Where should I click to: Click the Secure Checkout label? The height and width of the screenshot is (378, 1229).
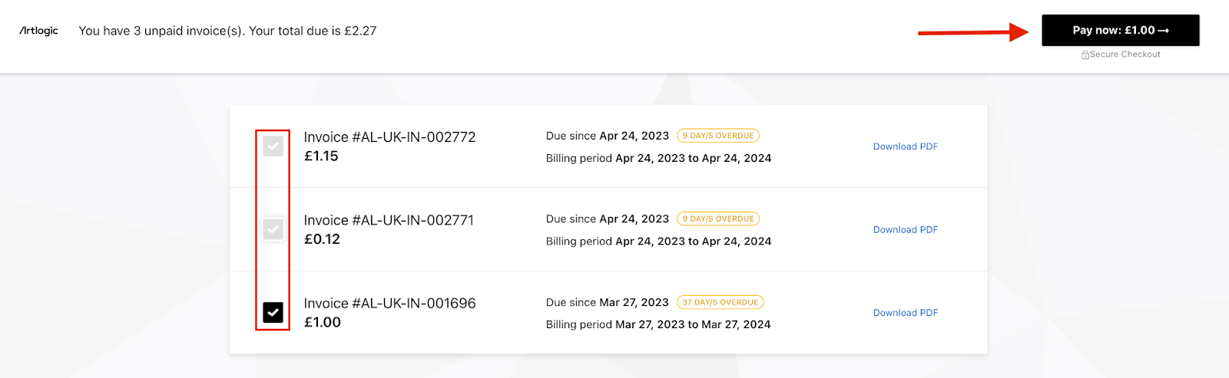(1125, 54)
